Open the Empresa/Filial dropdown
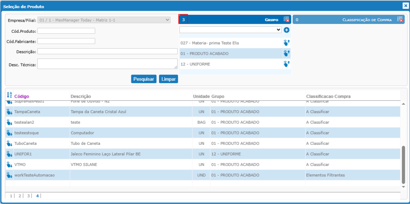 click(104, 20)
